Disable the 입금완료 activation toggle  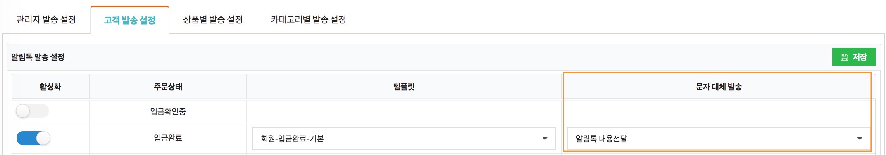pos(33,138)
